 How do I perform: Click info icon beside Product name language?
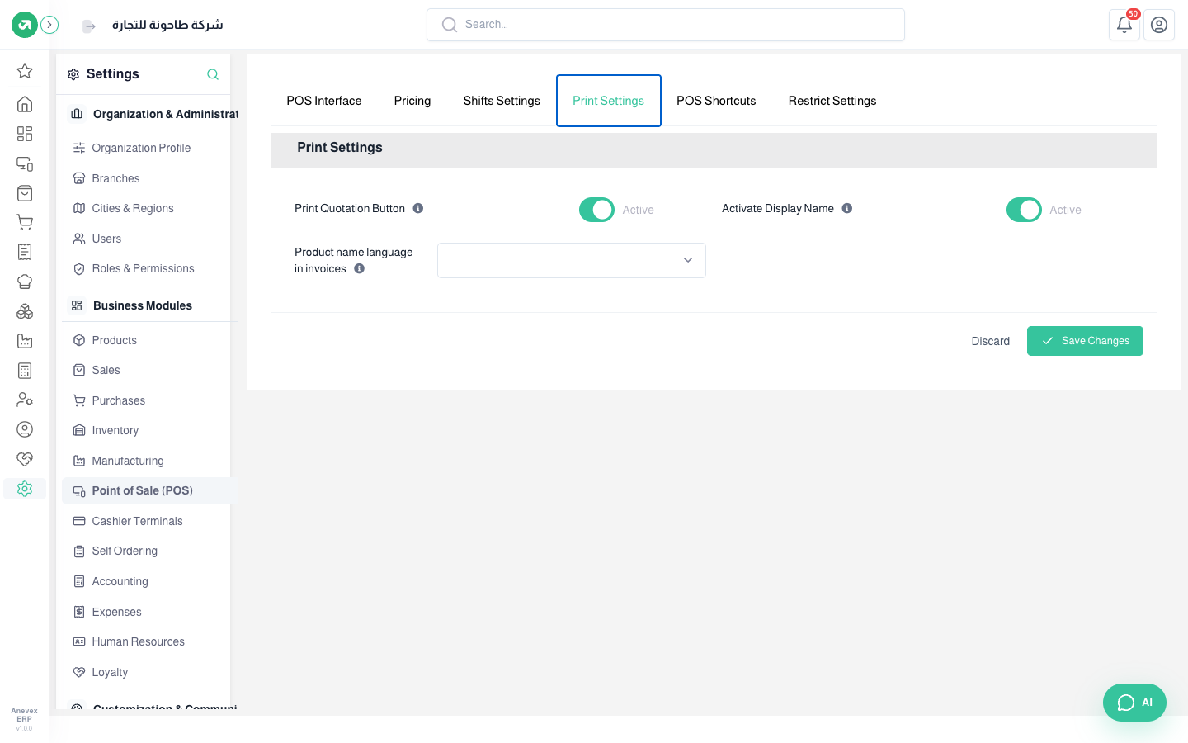360,268
